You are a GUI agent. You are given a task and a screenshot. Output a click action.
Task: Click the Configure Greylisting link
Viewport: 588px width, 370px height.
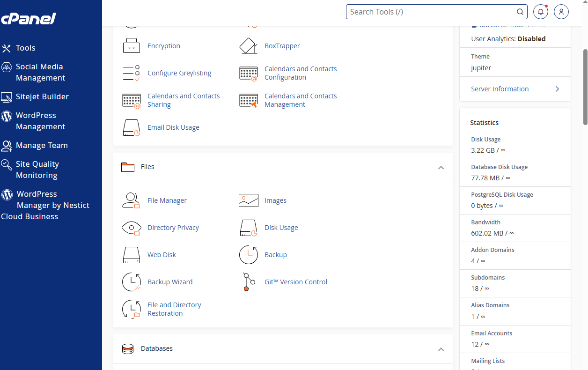click(179, 73)
